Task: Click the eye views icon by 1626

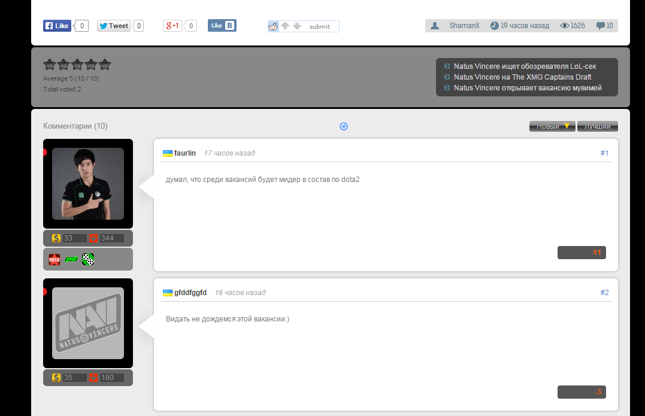Action: (x=565, y=26)
